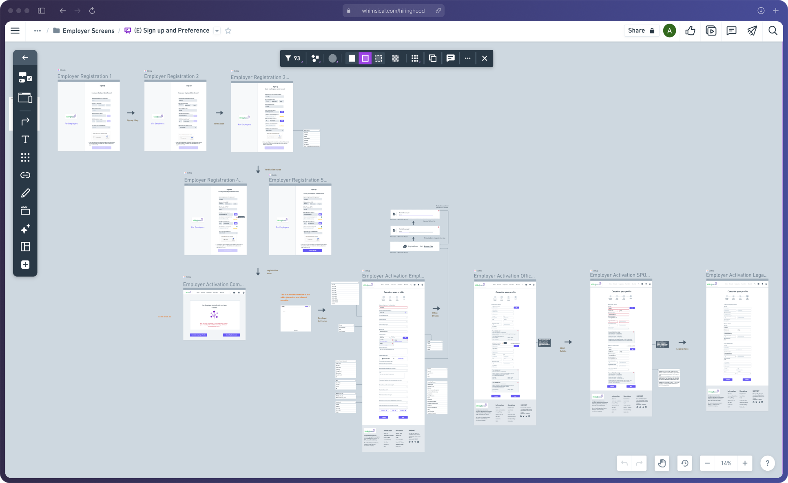
Task: Select the Text tool in the left toolbar
Action: (x=25, y=139)
